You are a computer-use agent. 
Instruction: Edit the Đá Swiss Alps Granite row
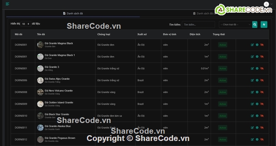(x=252, y=80)
